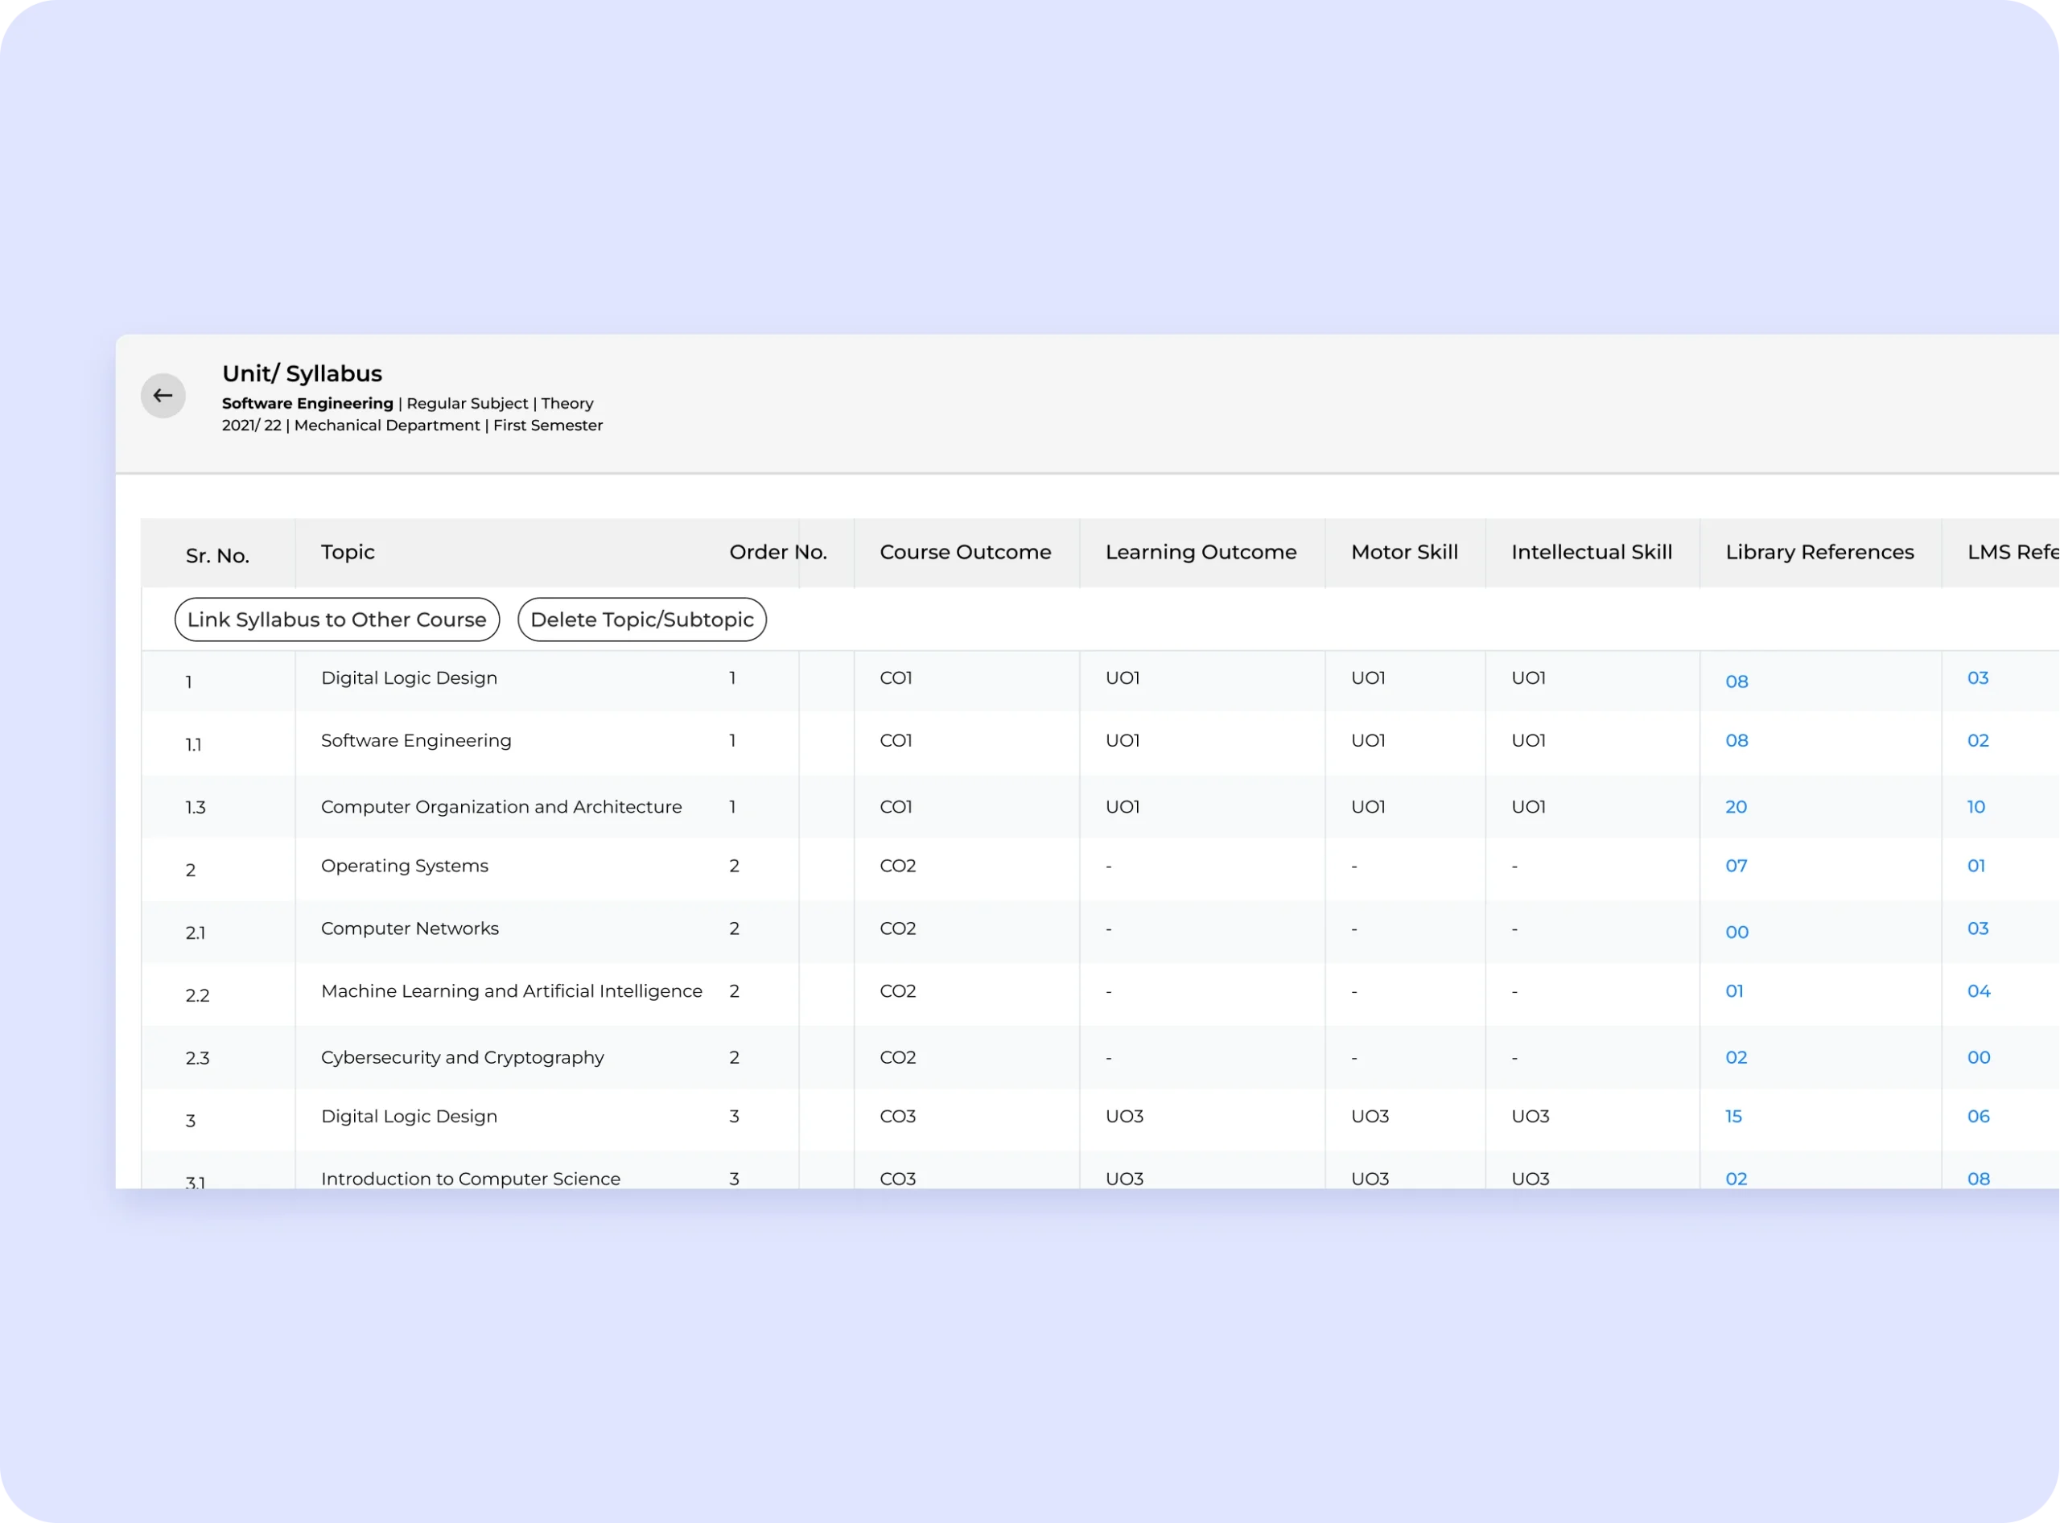
Task: Open library reference 01 for Machine Learning row
Action: click(1733, 991)
